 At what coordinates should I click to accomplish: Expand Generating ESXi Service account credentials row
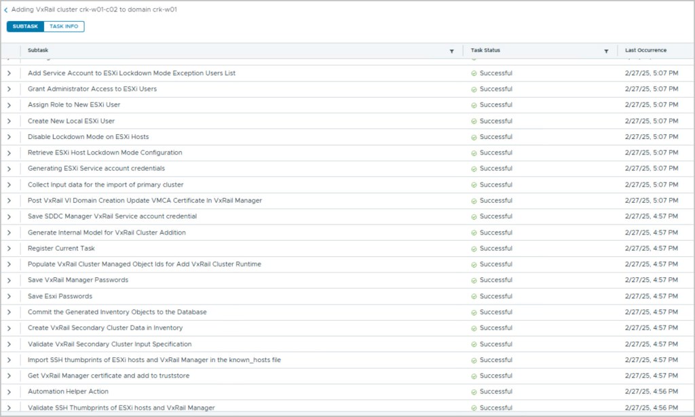[9, 169]
